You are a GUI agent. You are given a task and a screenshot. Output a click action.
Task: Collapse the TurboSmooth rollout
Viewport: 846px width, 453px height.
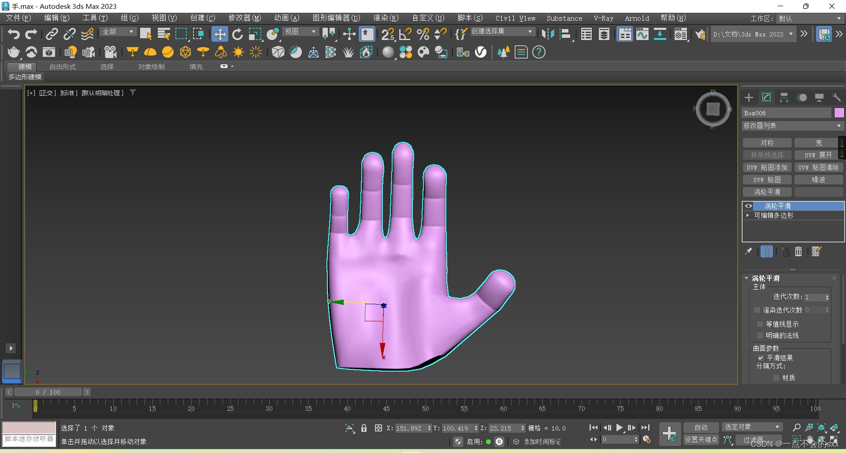[746, 278]
